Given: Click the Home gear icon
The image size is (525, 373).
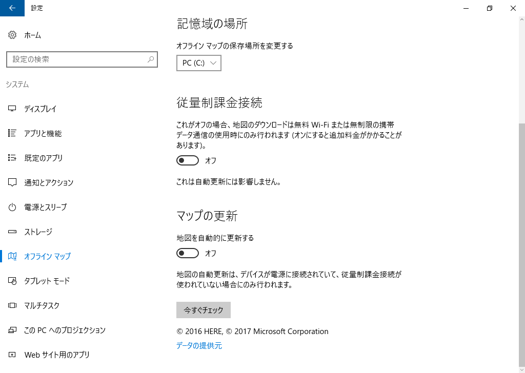Looking at the screenshot, I should pos(13,35).
